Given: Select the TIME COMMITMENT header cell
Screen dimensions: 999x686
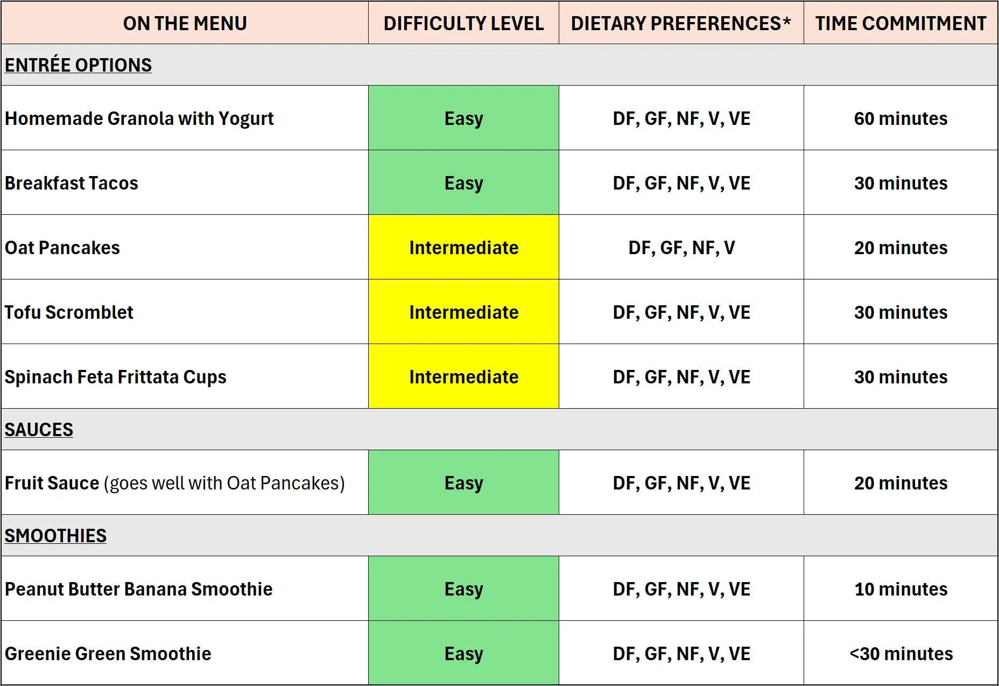Looking at the screenshot, I should pyautogui.click(x=900, y=23).
